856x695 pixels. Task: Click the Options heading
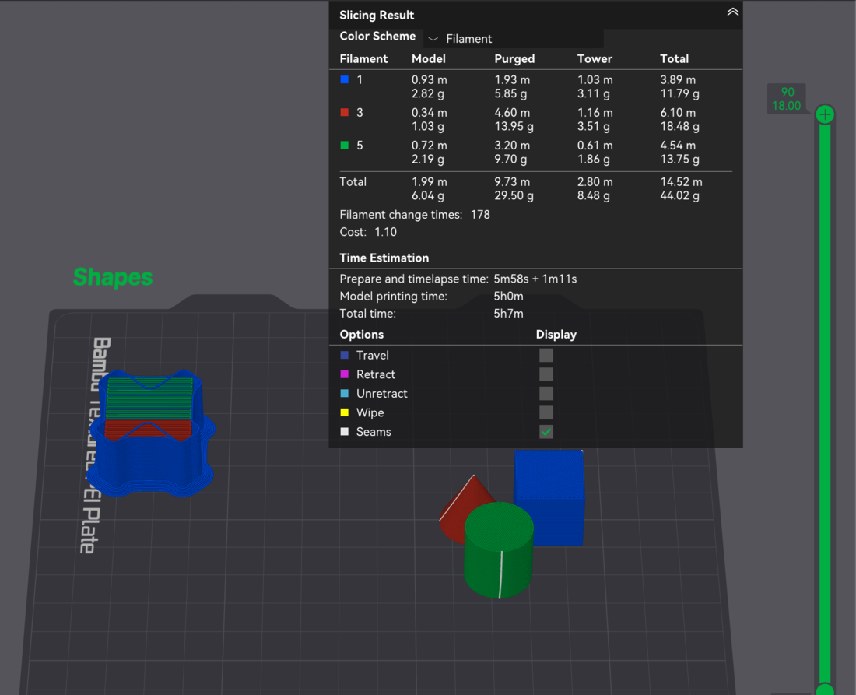(x=361, y=334)
